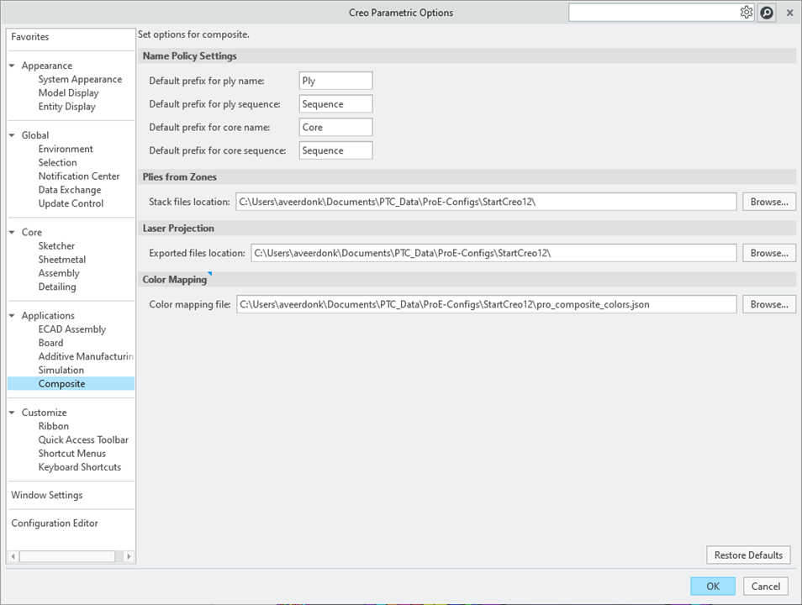The height and width of the screenshot is (605, 802).
Task: Collapse the Appearance section
Action: (x=12, y=66)
